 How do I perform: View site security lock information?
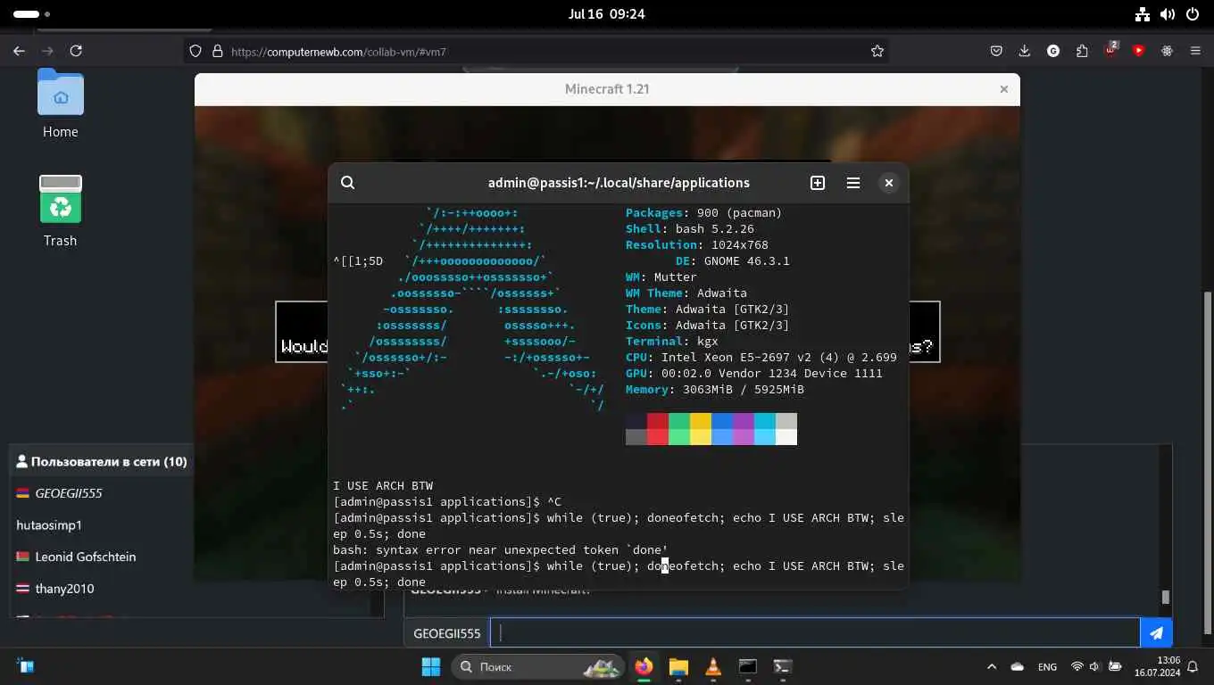(216, 52)
